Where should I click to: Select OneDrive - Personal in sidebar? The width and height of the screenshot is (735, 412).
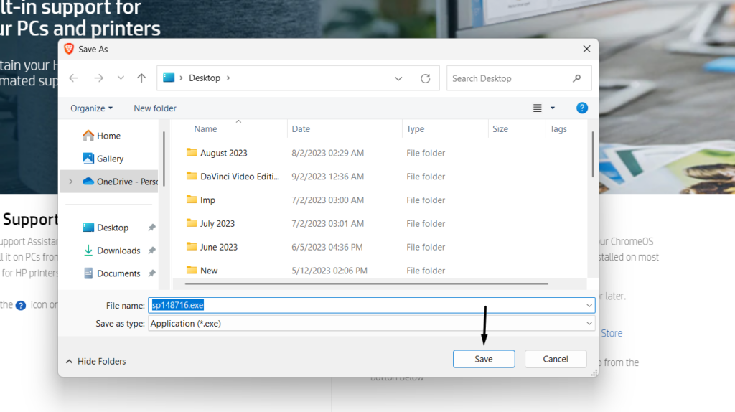(x=110, y=182)
